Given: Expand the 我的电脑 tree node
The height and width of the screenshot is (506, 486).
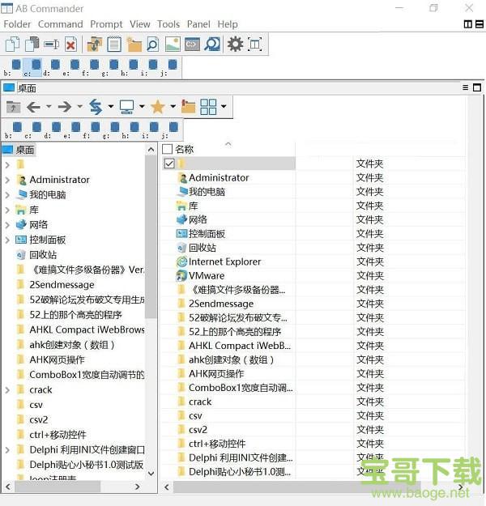Looking at the screenshot, I should [x=7, y=195].
